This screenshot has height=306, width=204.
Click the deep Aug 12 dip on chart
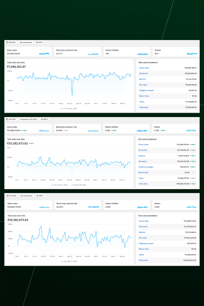(72, 94)
